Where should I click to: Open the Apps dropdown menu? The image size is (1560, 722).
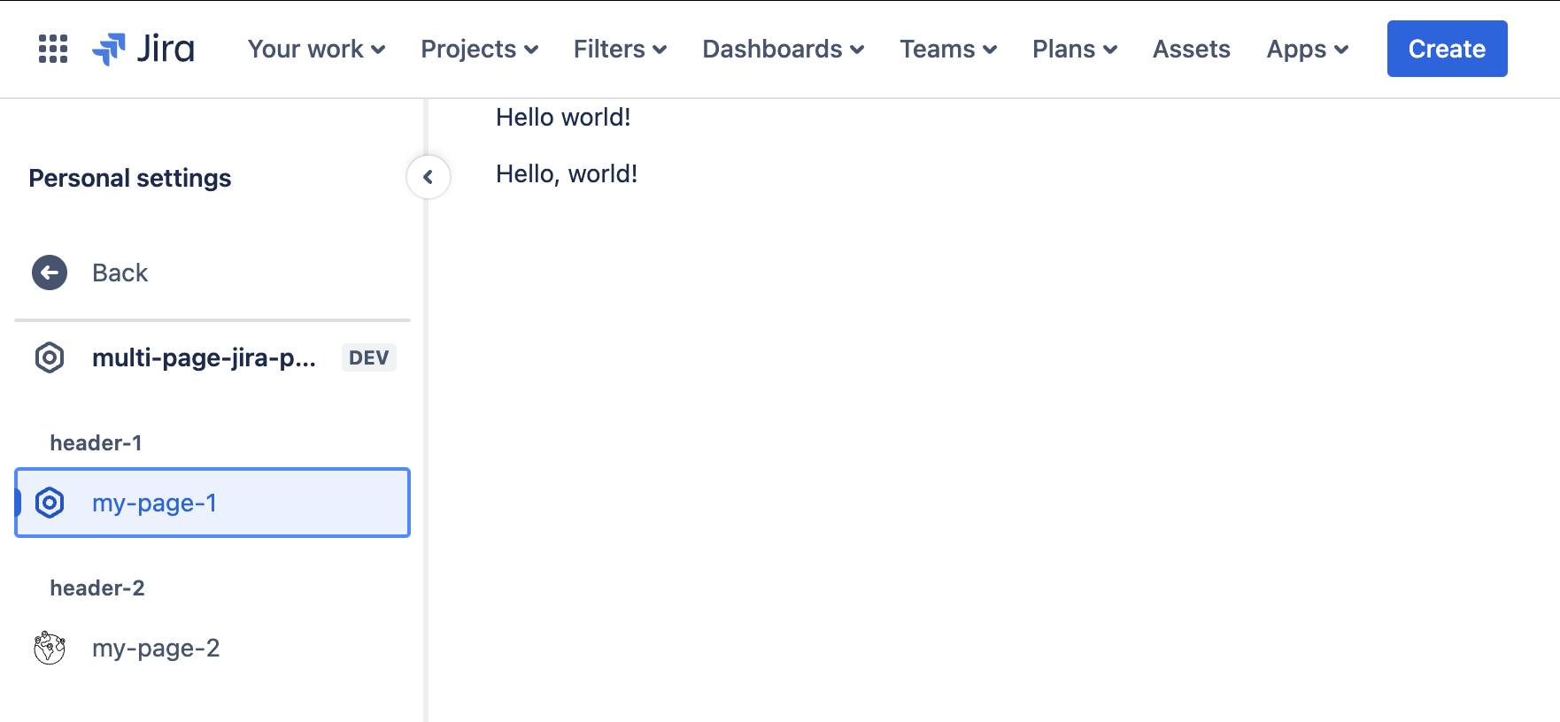tap(1308, 49)
